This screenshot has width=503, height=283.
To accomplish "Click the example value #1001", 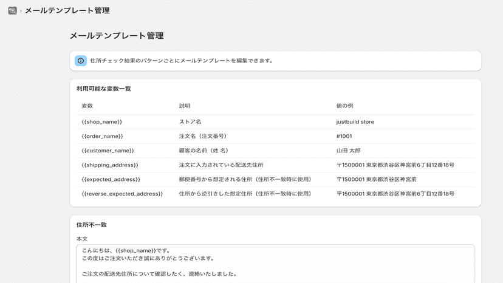I will (x=344, y=136).
